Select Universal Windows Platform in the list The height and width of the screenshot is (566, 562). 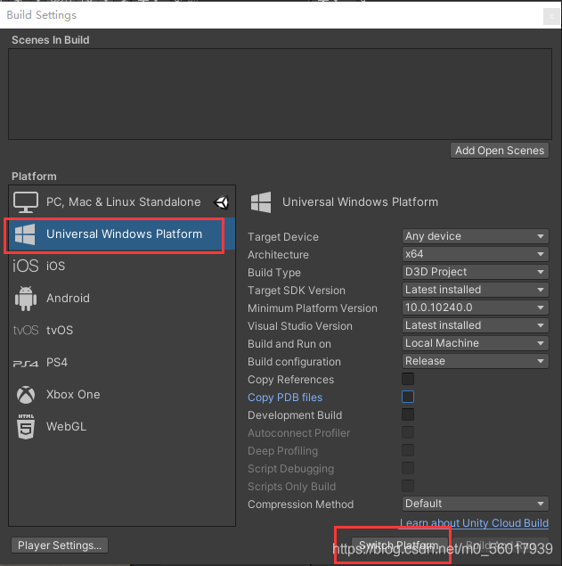coord(122,234)
